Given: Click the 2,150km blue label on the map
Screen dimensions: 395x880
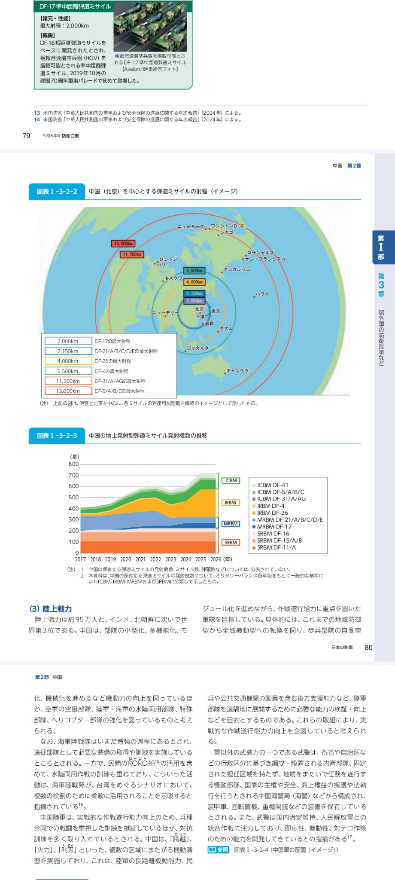Looking at the screenshot, I should point(194,293).
